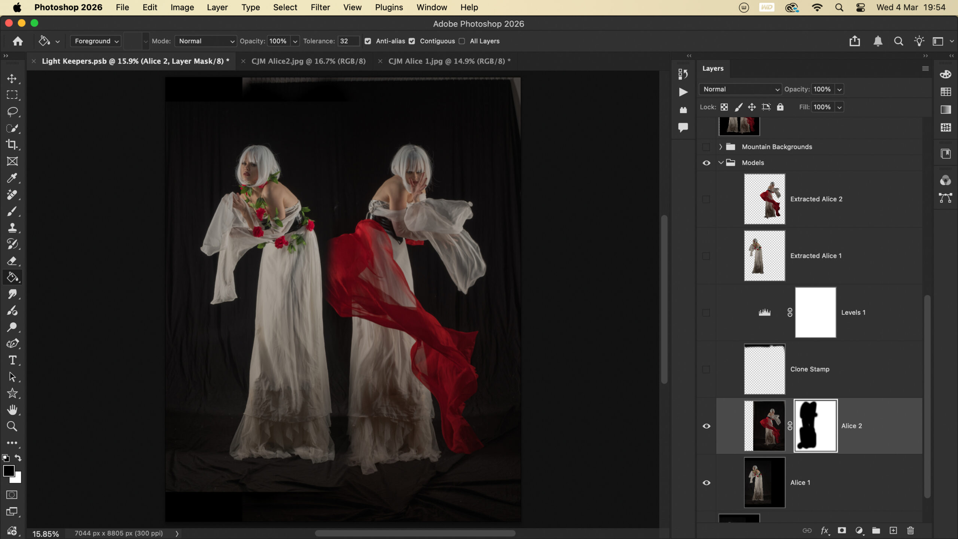The image size is (958, 539).
Task: Select the Clone Stamp tool
Action: tap(12, 228)
